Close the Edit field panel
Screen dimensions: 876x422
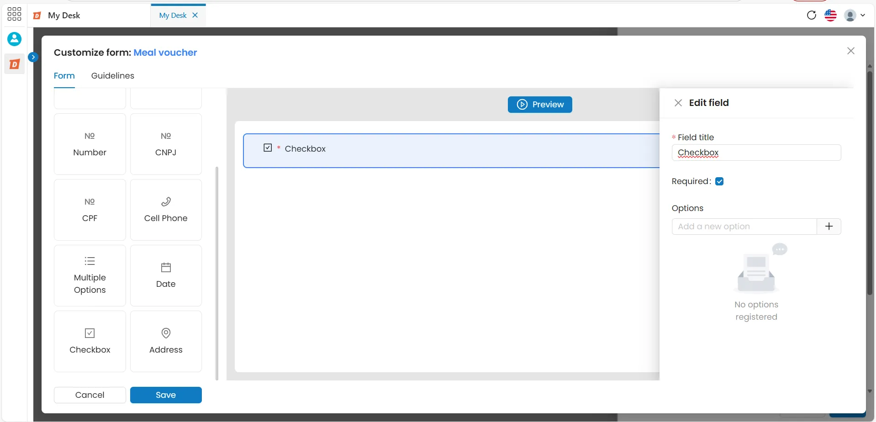click(x=678, y=103)
